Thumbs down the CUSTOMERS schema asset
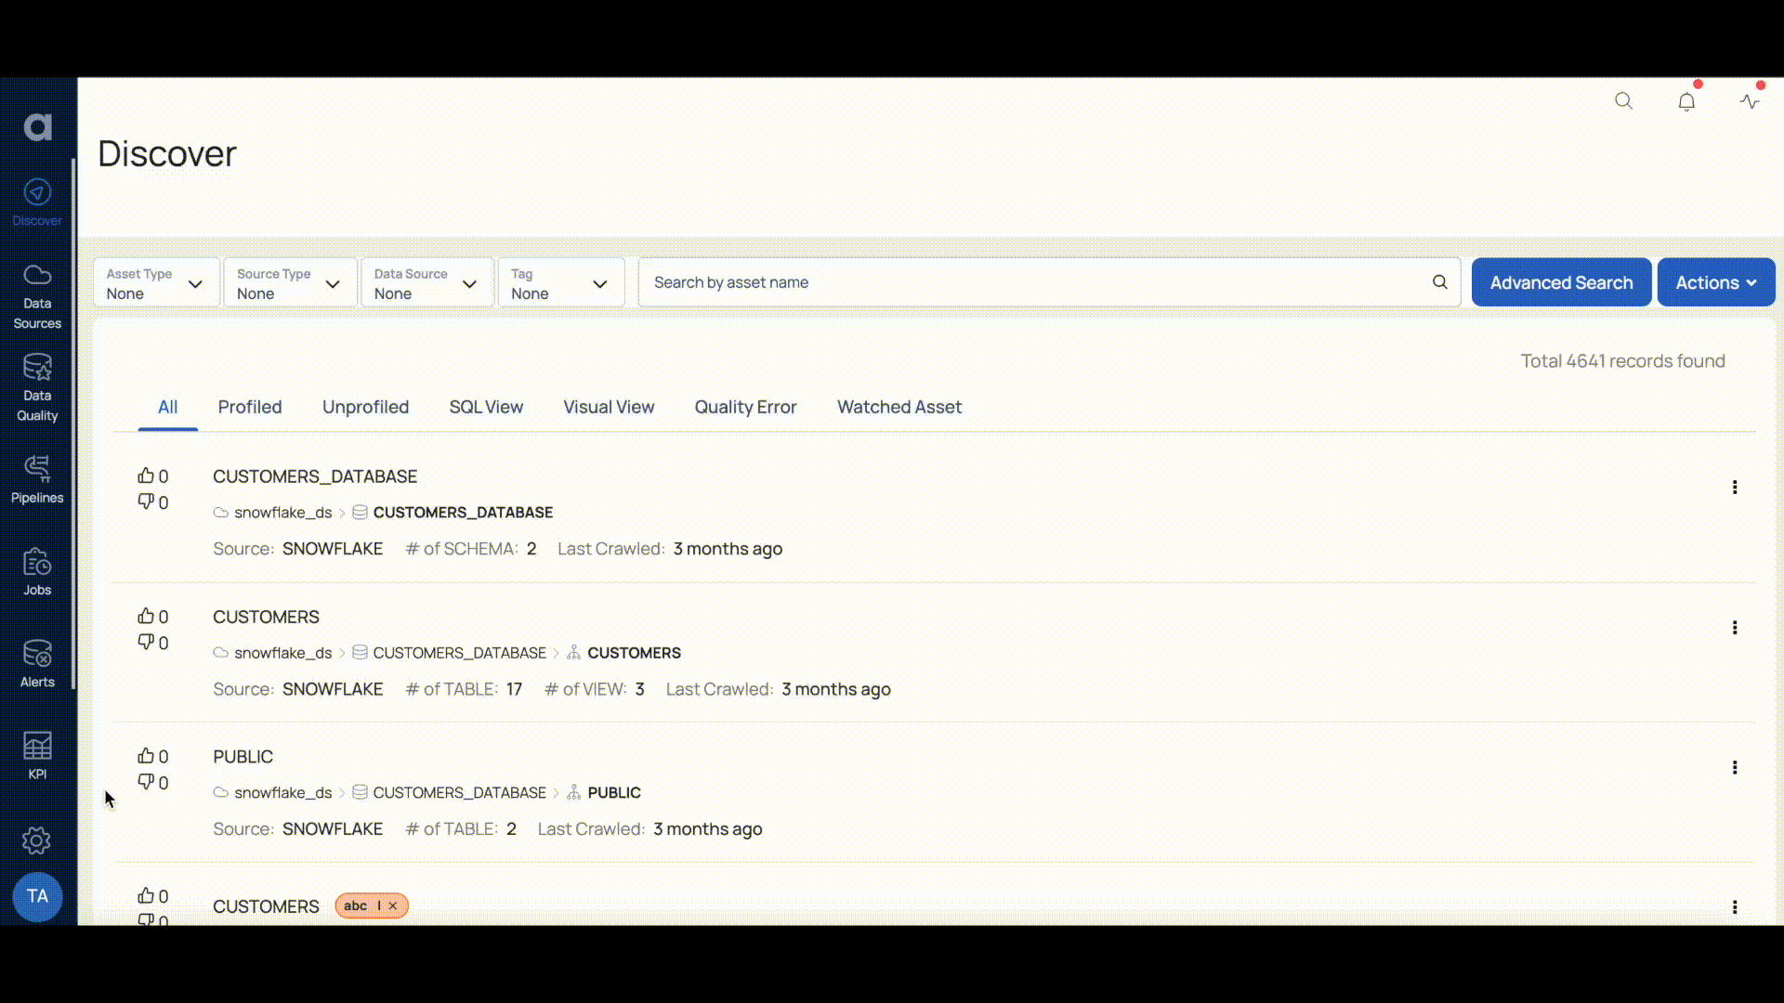 pos(146,642)
